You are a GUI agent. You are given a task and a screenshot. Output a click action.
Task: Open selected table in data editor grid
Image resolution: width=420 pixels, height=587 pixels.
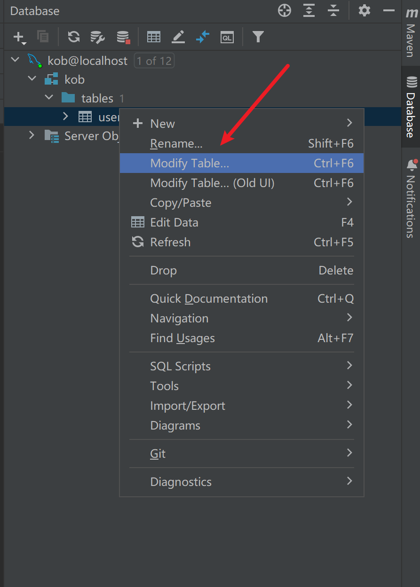click(x=153, y=36)
